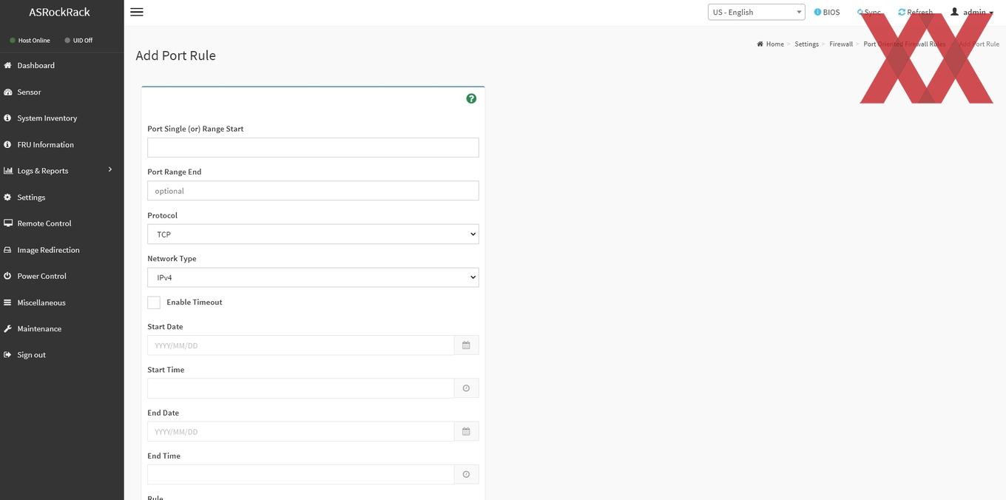
Task: Open the US - English language dropdown
Action: coord(756,12)
